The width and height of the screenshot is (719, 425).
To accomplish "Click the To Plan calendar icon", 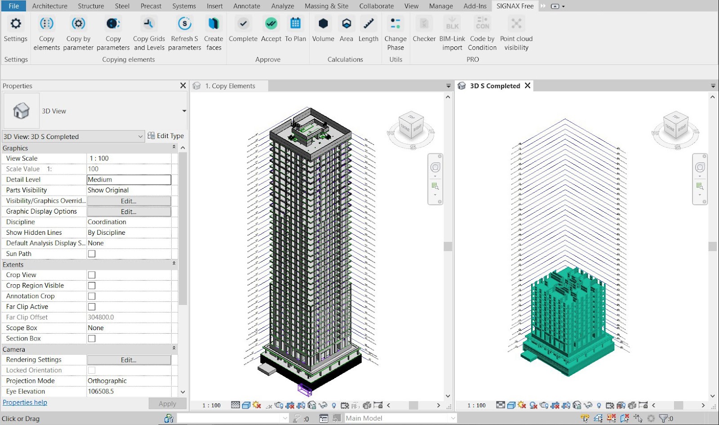I will tap(295, 24).
